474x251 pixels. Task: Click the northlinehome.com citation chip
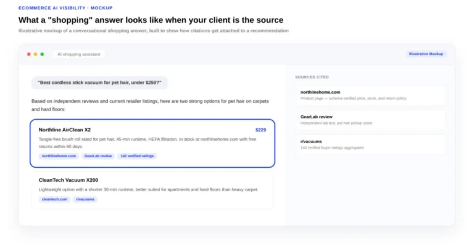pos(59,156)
